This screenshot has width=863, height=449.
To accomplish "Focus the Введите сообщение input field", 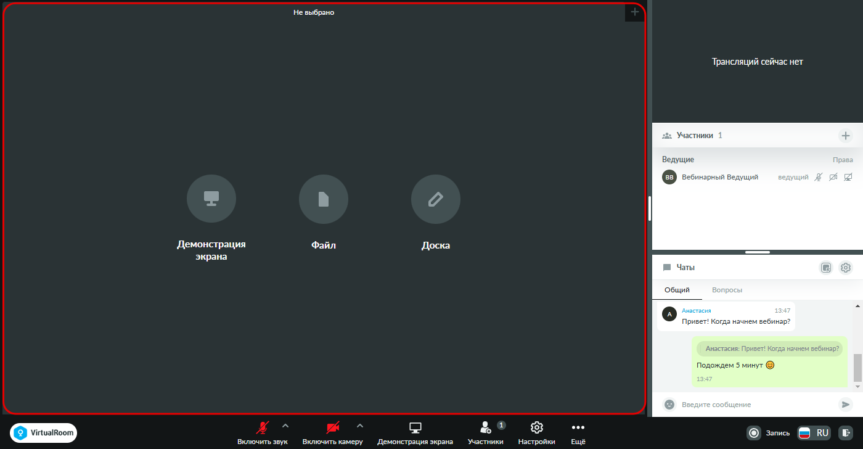I will [757, 405].
